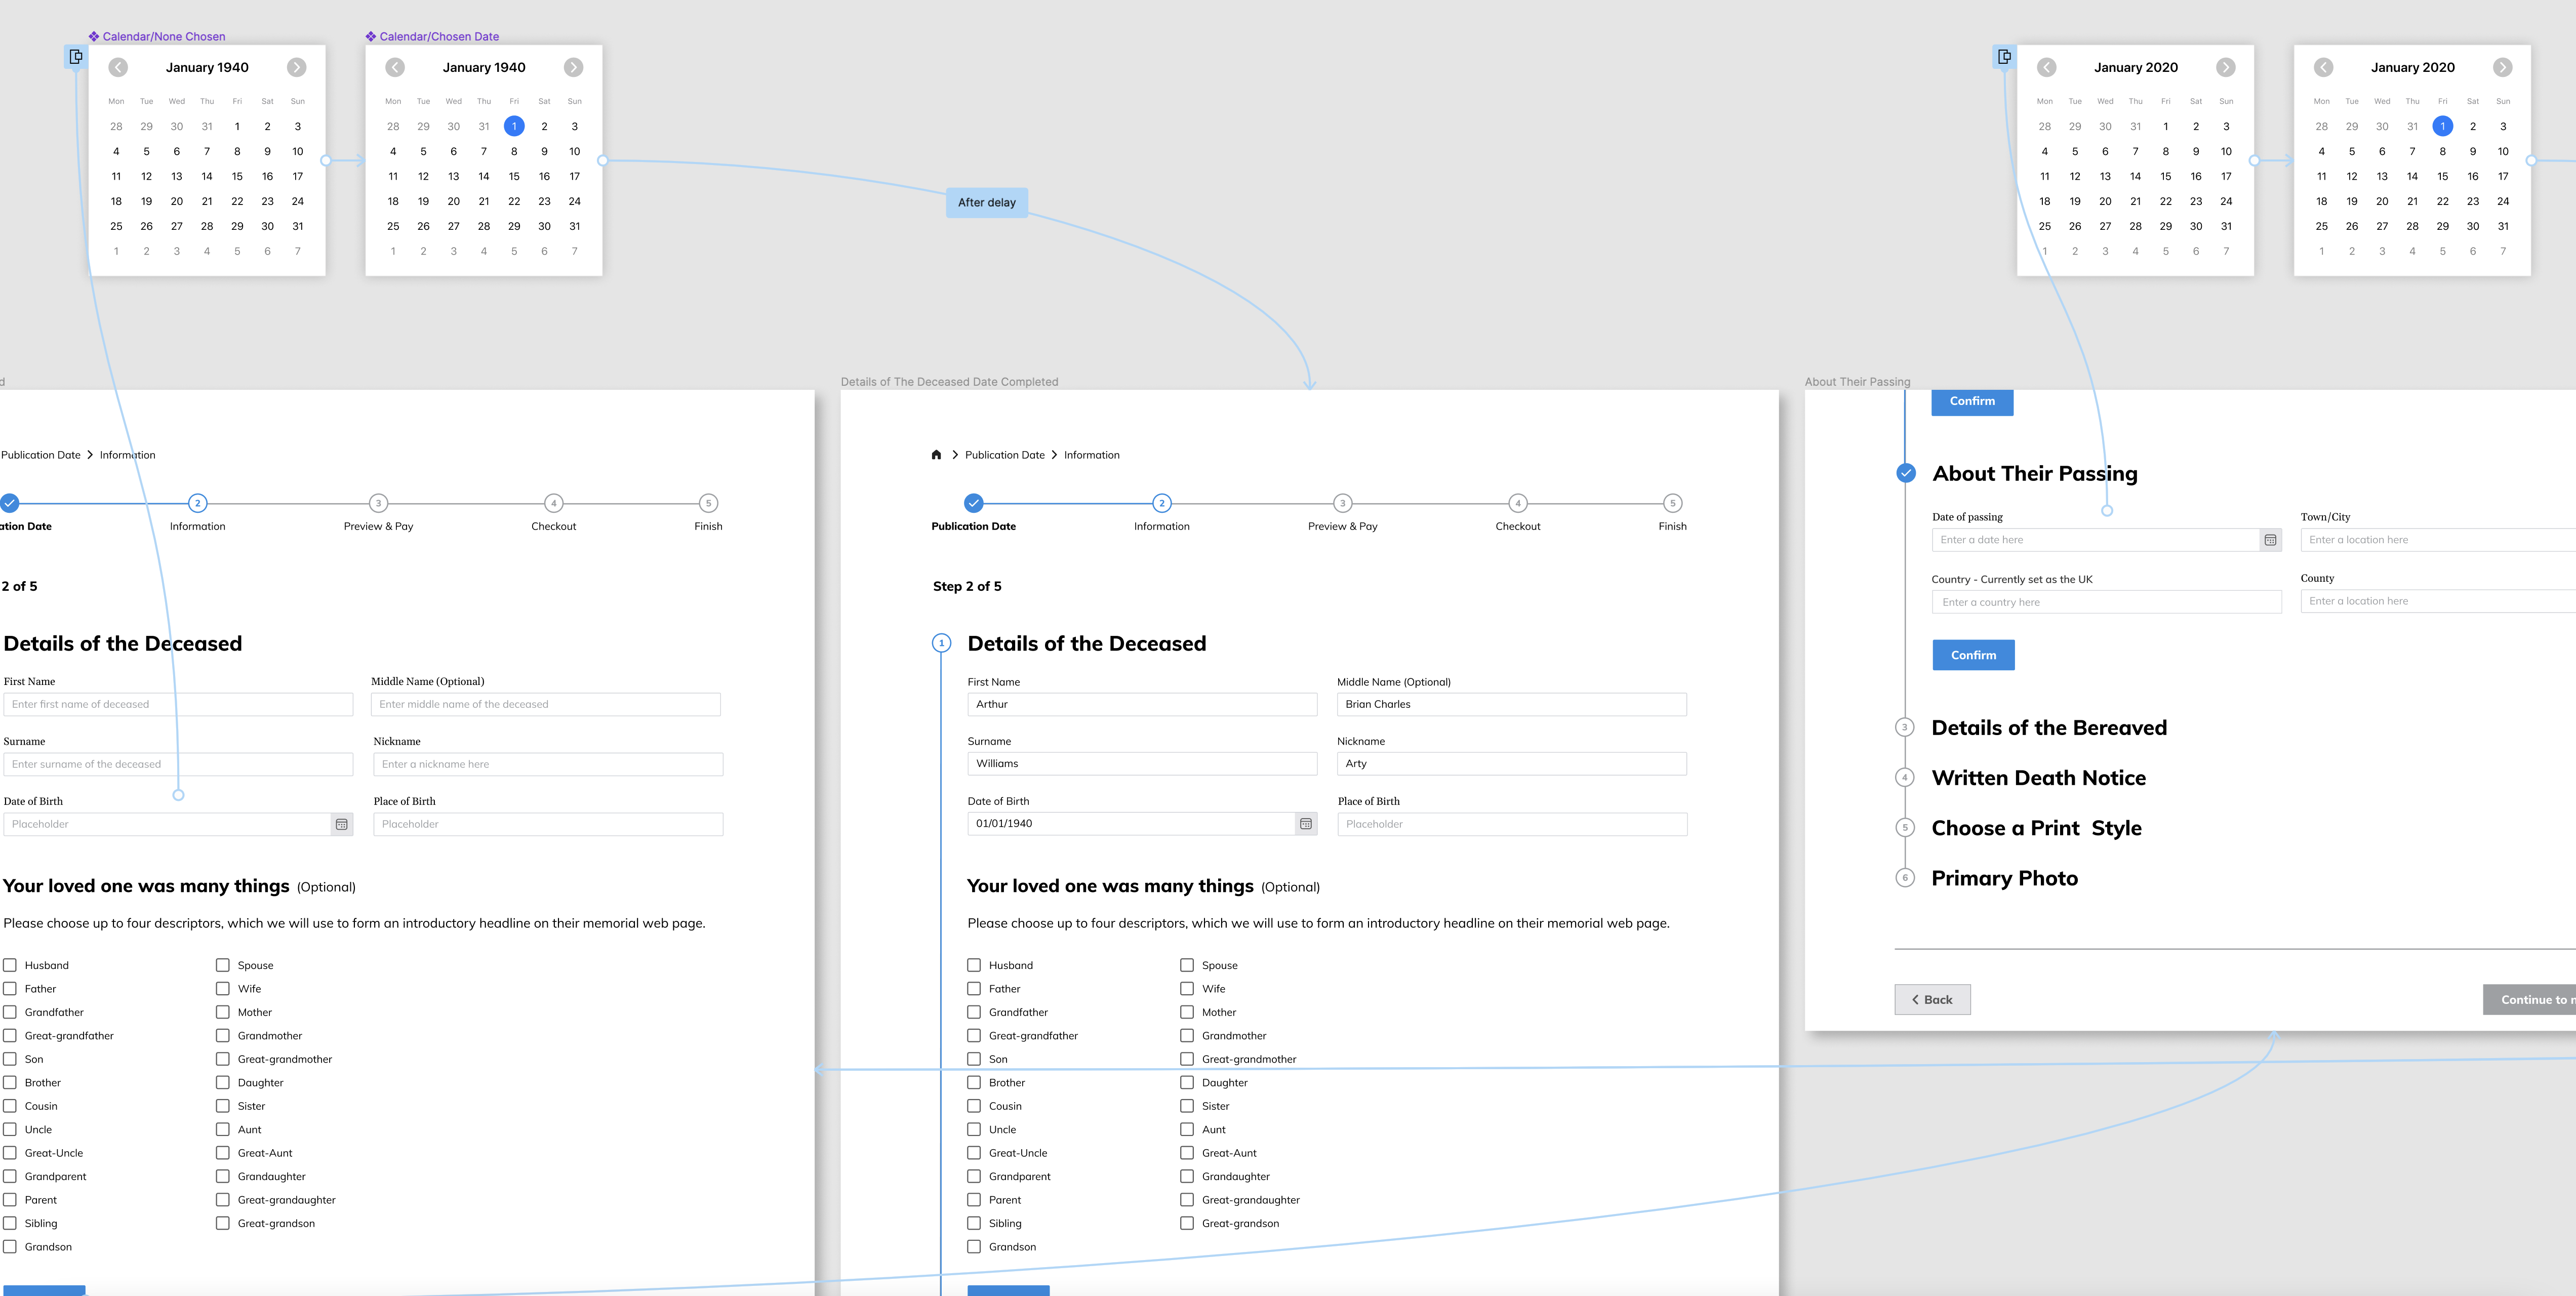The width and height of the screenshot is (2576, 1296).
Task: Click the Nickname field containing Arty
Action: pyautogui.click(x=1511, y=764)
